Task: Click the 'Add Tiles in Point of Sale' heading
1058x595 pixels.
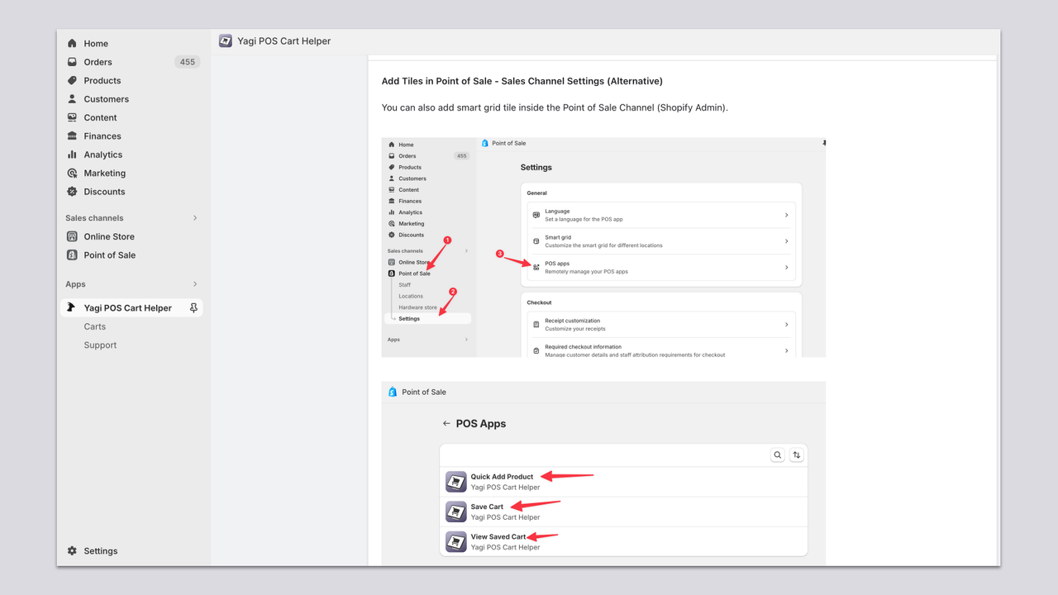Action: (522, 81)
